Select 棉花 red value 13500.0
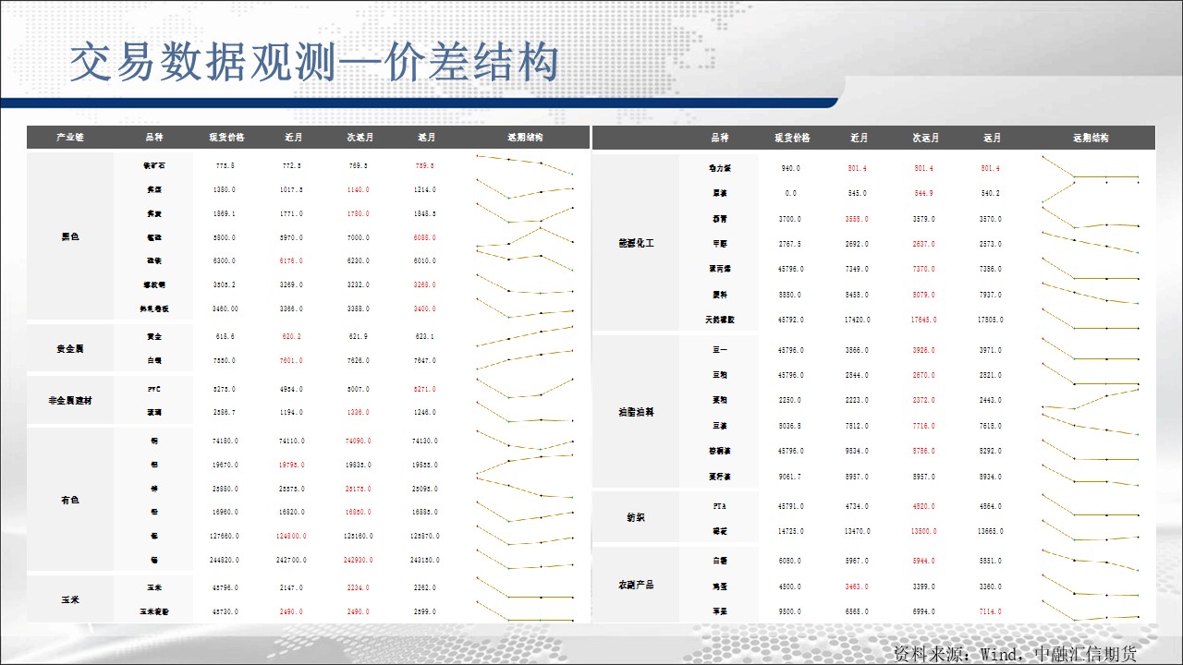1183x665 pixels. pos(925,532)
